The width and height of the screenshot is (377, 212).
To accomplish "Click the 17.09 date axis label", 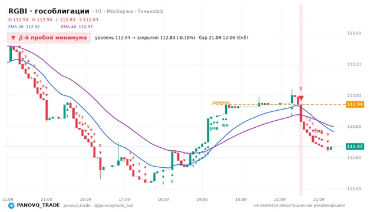I will pyautogui.click(x=124, y=200).
